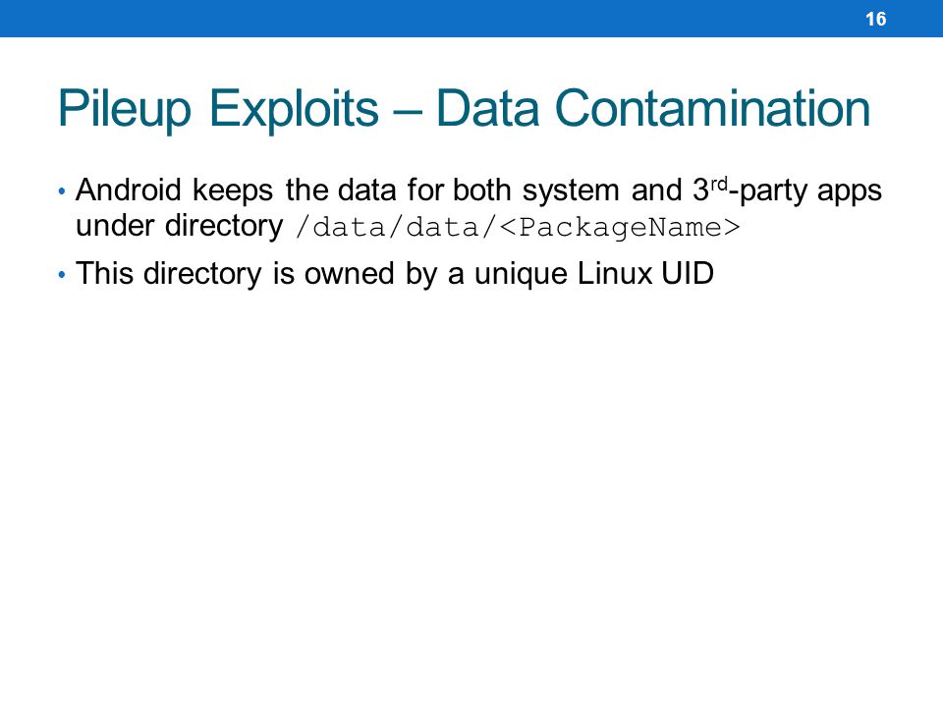
Task: Click the word 'Android' in first bullet
Action: pos(128,190)
